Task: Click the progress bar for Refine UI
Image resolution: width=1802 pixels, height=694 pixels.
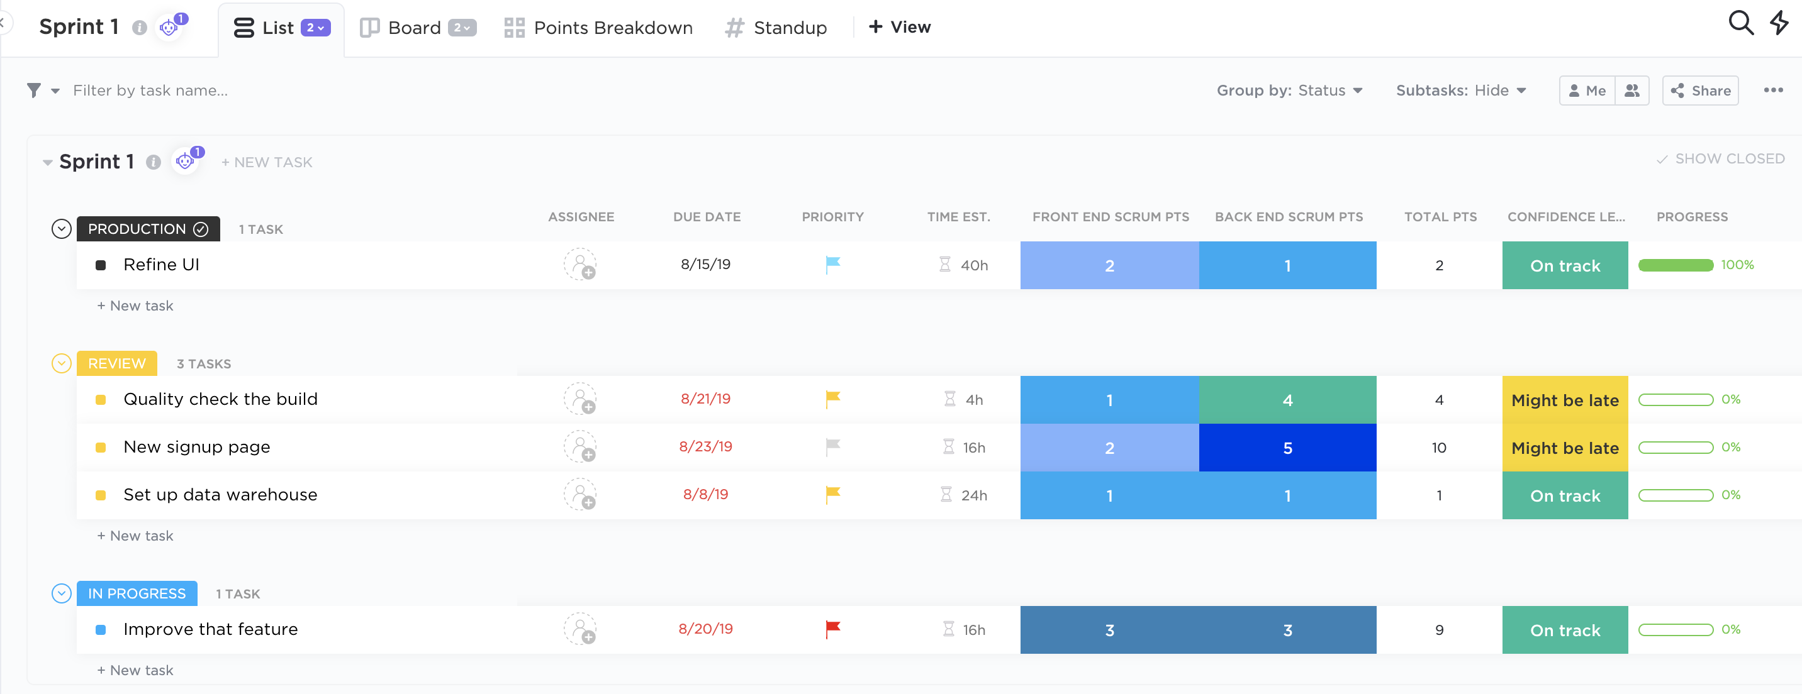Action: click(x=1676, y=265)
